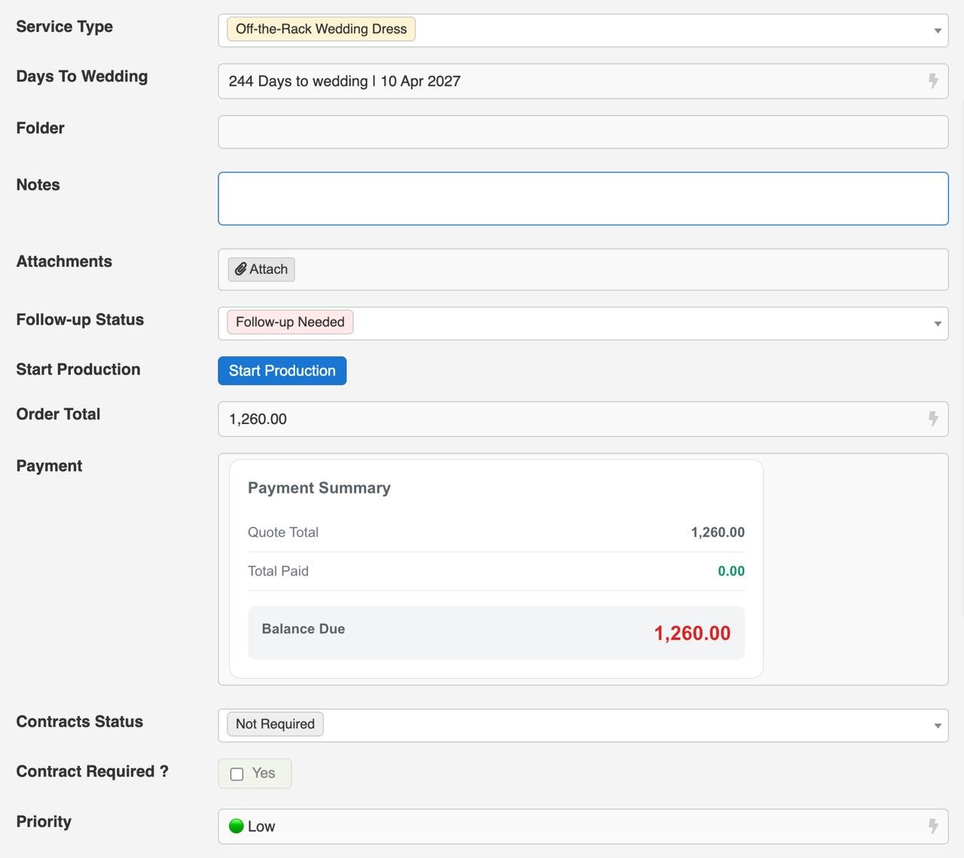This screenshot has height=858, width=964.
Task: Click inside the Notes text area
Action: (583, 199)
